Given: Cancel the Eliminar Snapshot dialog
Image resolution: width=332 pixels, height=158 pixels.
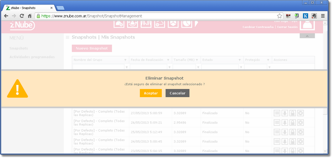Looking at the screenshot, I should point(177,93).
